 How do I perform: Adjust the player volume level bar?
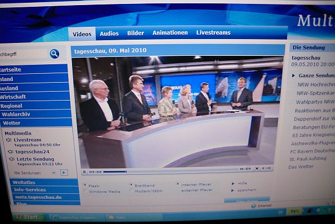coord(269,168)
